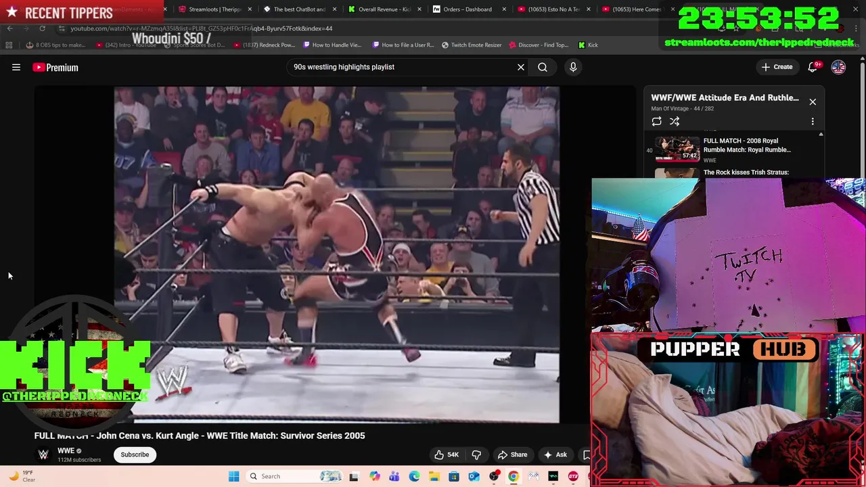
Task: Open Copilot from the taskbar
Action: 374,476
